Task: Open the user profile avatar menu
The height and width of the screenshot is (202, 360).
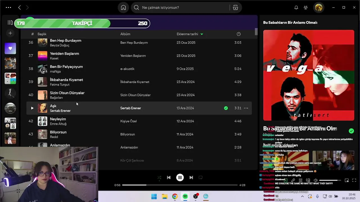Action: 319,8
